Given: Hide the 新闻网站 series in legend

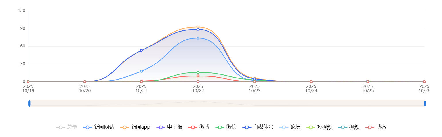Looking at the screenshot, I should tap(99, 127).
